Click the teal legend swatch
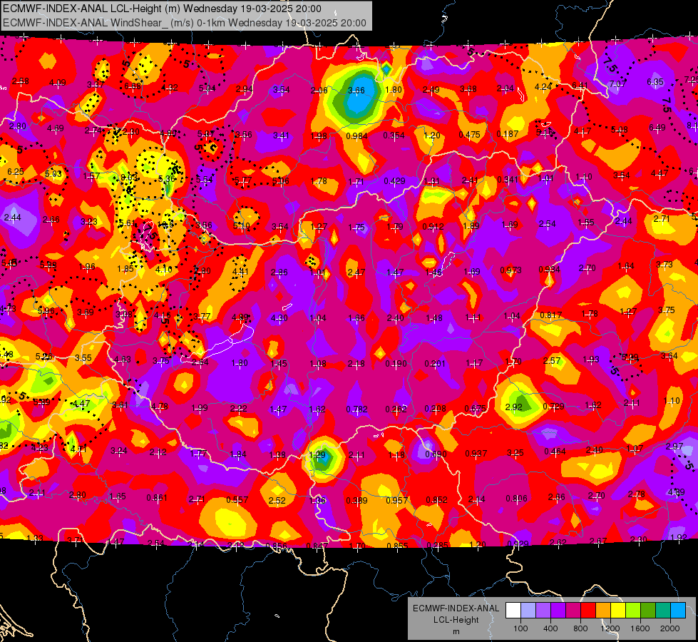Viewport: 698px width, 642px height. pyautogui.click(x=663, y=610)
